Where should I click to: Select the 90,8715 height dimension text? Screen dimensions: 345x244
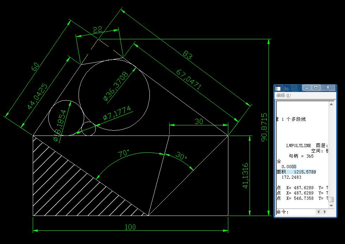264,127
